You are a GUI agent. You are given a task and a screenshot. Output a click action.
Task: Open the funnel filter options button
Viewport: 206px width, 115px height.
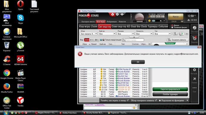pyautogui.click(x=175, y=34)
